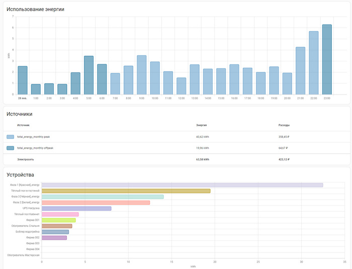Image resolution: width=352 pixels, height=269 pixels.
Task: Click the 28 янв. midnight bar
Action: 23,80
